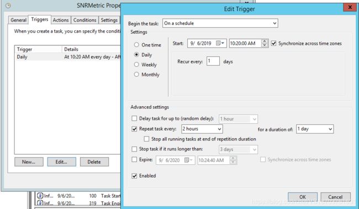This screenshot has height=209, width=359.
Task: Open the Repeat task every 2 hours dropdown
Action: pos(202,129)
